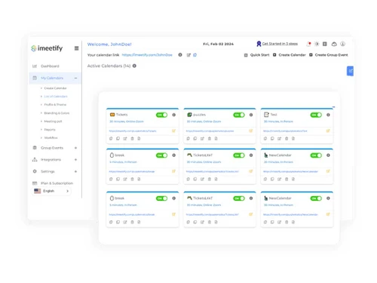Click Create Calendar in the top action bar

point(290,55)
